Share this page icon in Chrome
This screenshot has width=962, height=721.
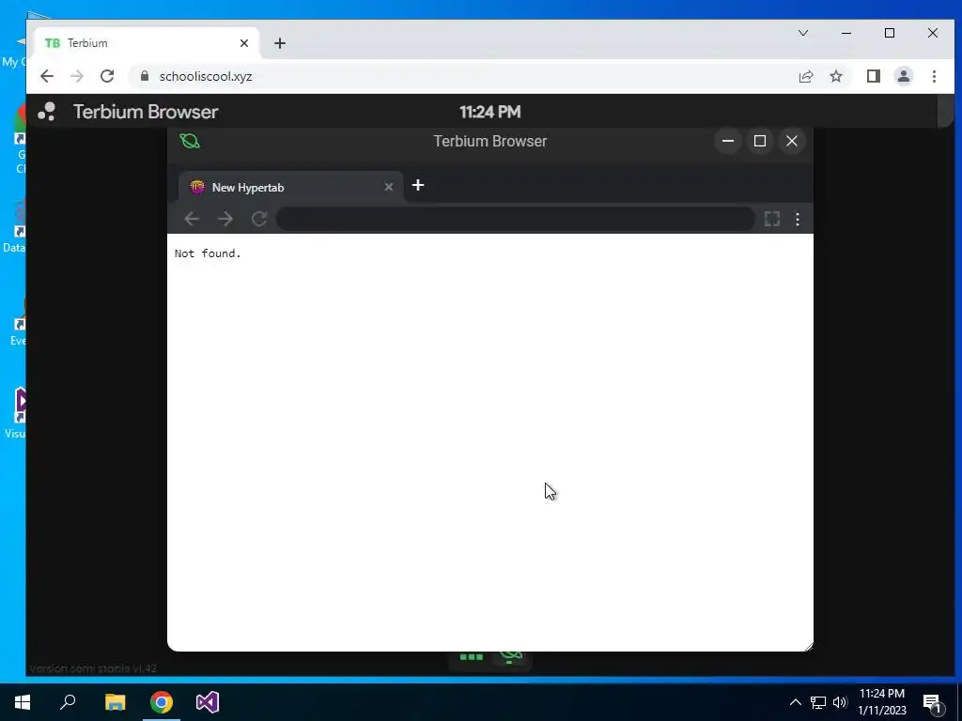tap(805, 77)
